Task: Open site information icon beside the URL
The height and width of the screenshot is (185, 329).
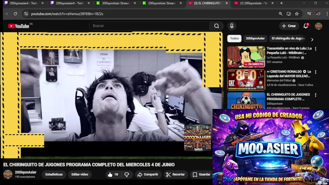Action: (x=26, y=14)
